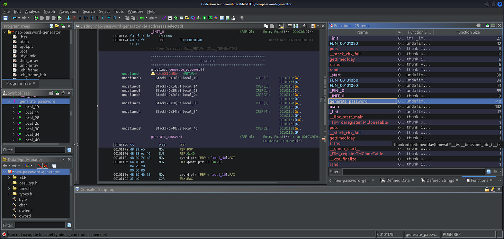Click the blue down arrow navigation icon
504x239 pixels.
pyautogui.click(x=69, y=18)
